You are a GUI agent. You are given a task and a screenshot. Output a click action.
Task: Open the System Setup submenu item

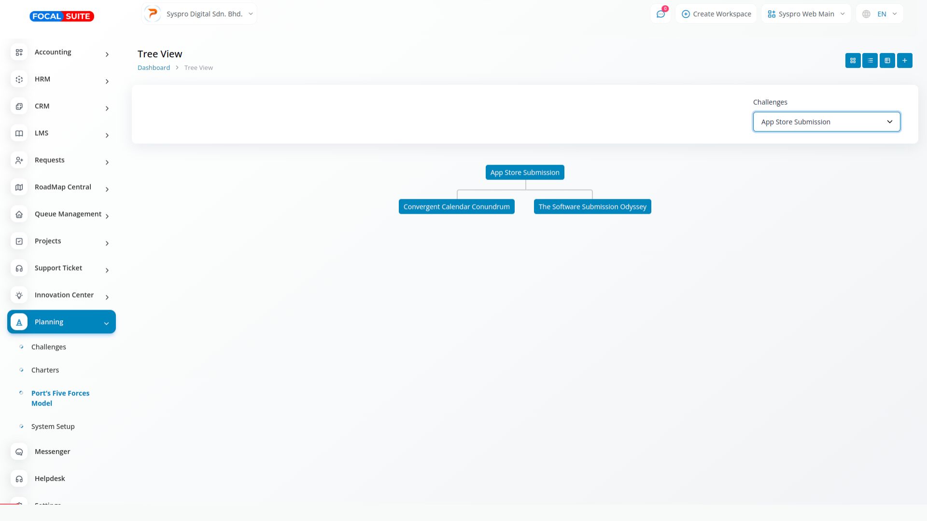(53, 427)
